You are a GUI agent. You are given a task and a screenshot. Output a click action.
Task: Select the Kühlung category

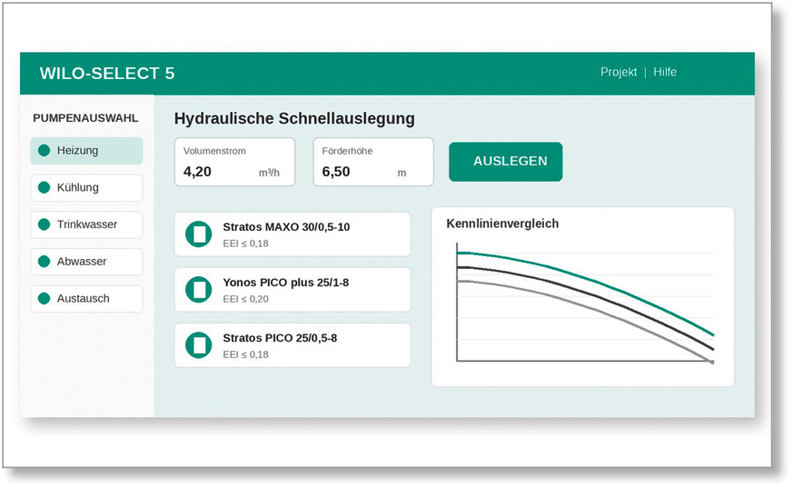click(x=86, y=188)
